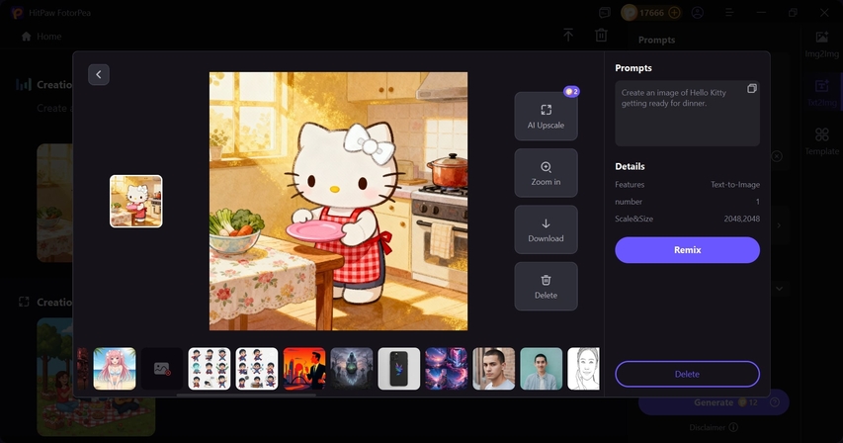The height and width of the screenshot is (443, 843).
Task: Zoom in on the Hello Kitty image
Action: pyautogui.click(x=546, y=173)
